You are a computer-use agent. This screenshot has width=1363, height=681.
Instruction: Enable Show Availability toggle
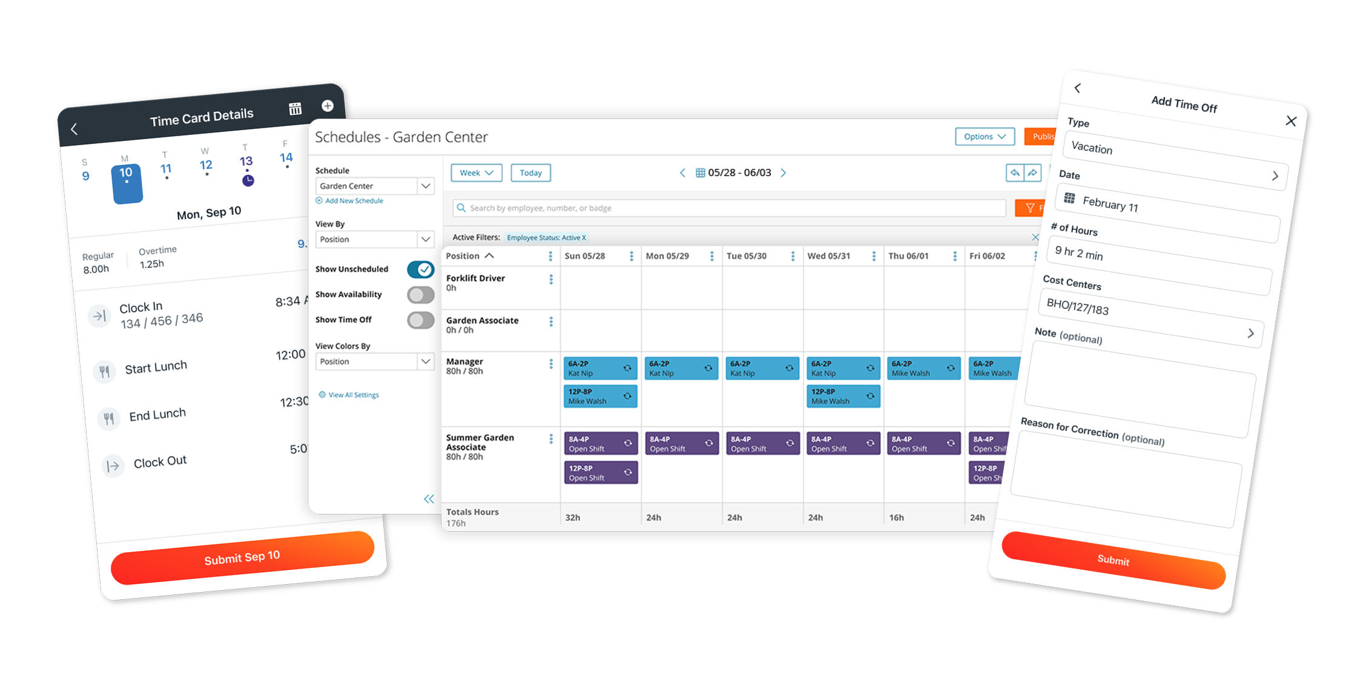[420, 295]
